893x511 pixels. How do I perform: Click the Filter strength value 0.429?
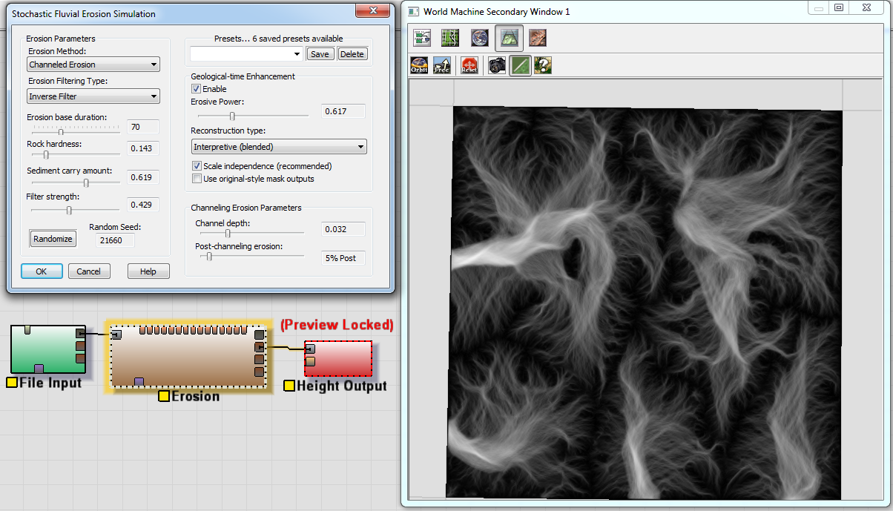pos(142,205)
